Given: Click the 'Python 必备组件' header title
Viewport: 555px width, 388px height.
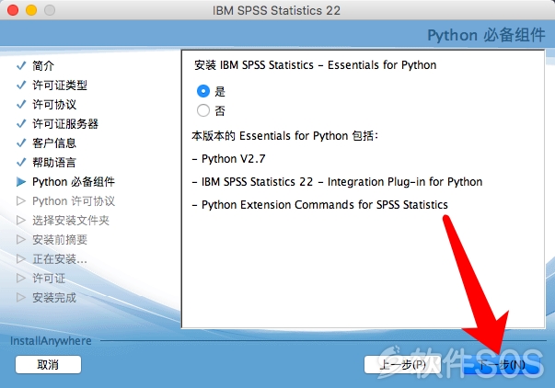Looking at the screenshot, I should click(x=486, y=35).
